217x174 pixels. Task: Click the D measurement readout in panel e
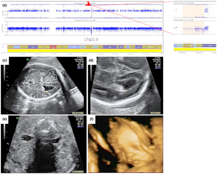coord(77,171)
